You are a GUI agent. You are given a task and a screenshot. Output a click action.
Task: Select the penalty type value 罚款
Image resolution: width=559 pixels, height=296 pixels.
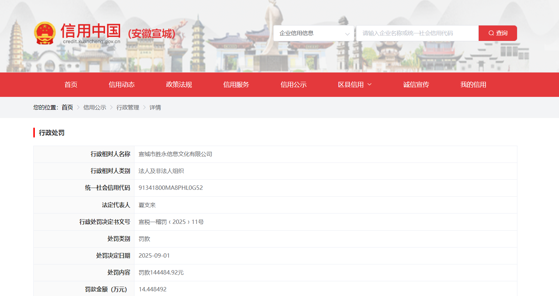pyautogui.click(x=144, y=239)
